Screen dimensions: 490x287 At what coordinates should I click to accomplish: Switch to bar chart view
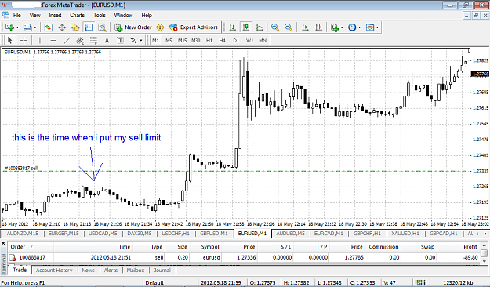pyautogui.click(x=233, y=27)
